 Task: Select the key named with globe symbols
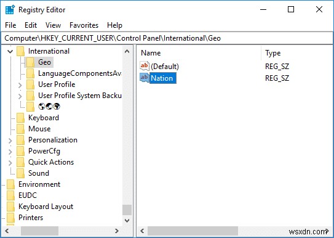tap(49, 106)
